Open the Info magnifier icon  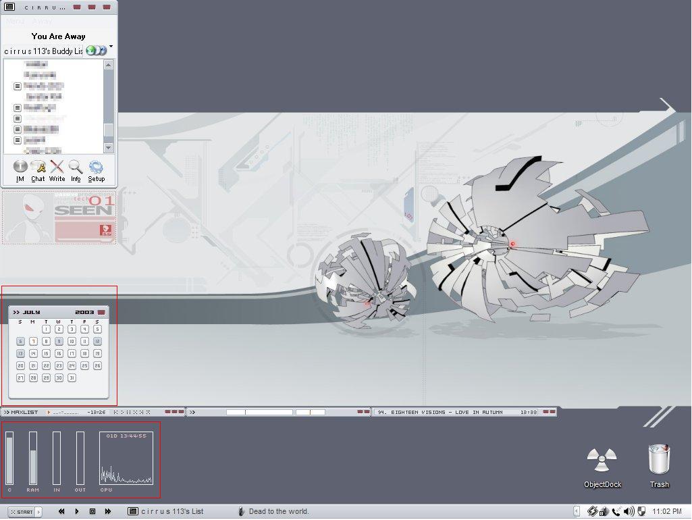click(x=76, y=171)
